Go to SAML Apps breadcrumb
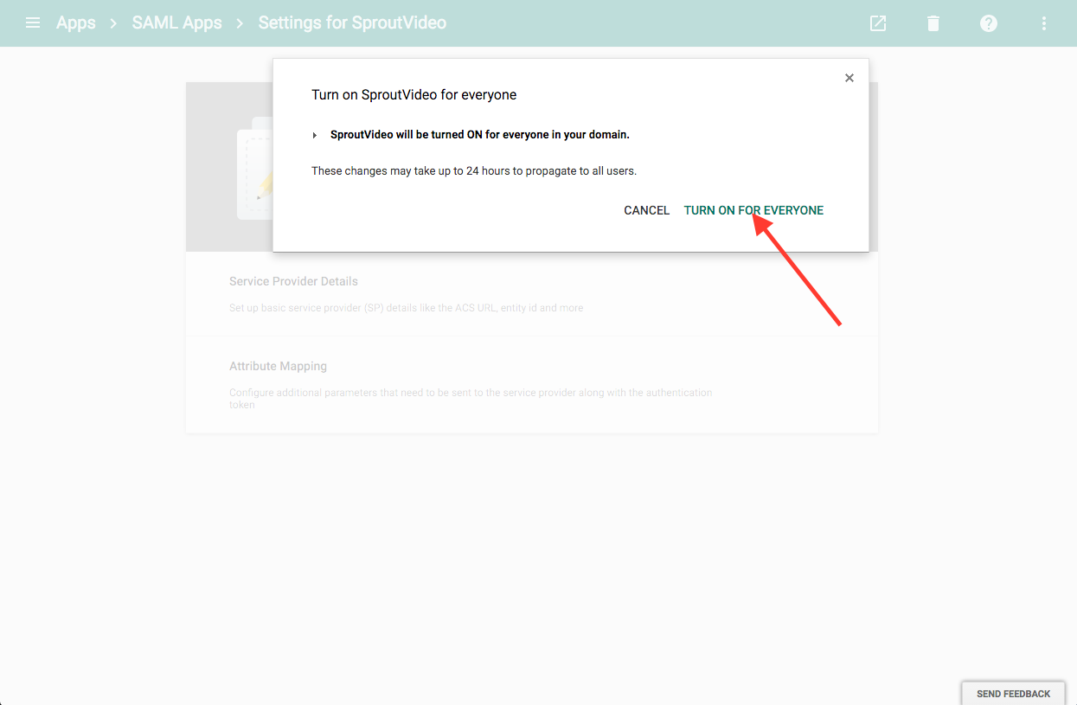Screen dimensions: 1077x705 [176, 23]
